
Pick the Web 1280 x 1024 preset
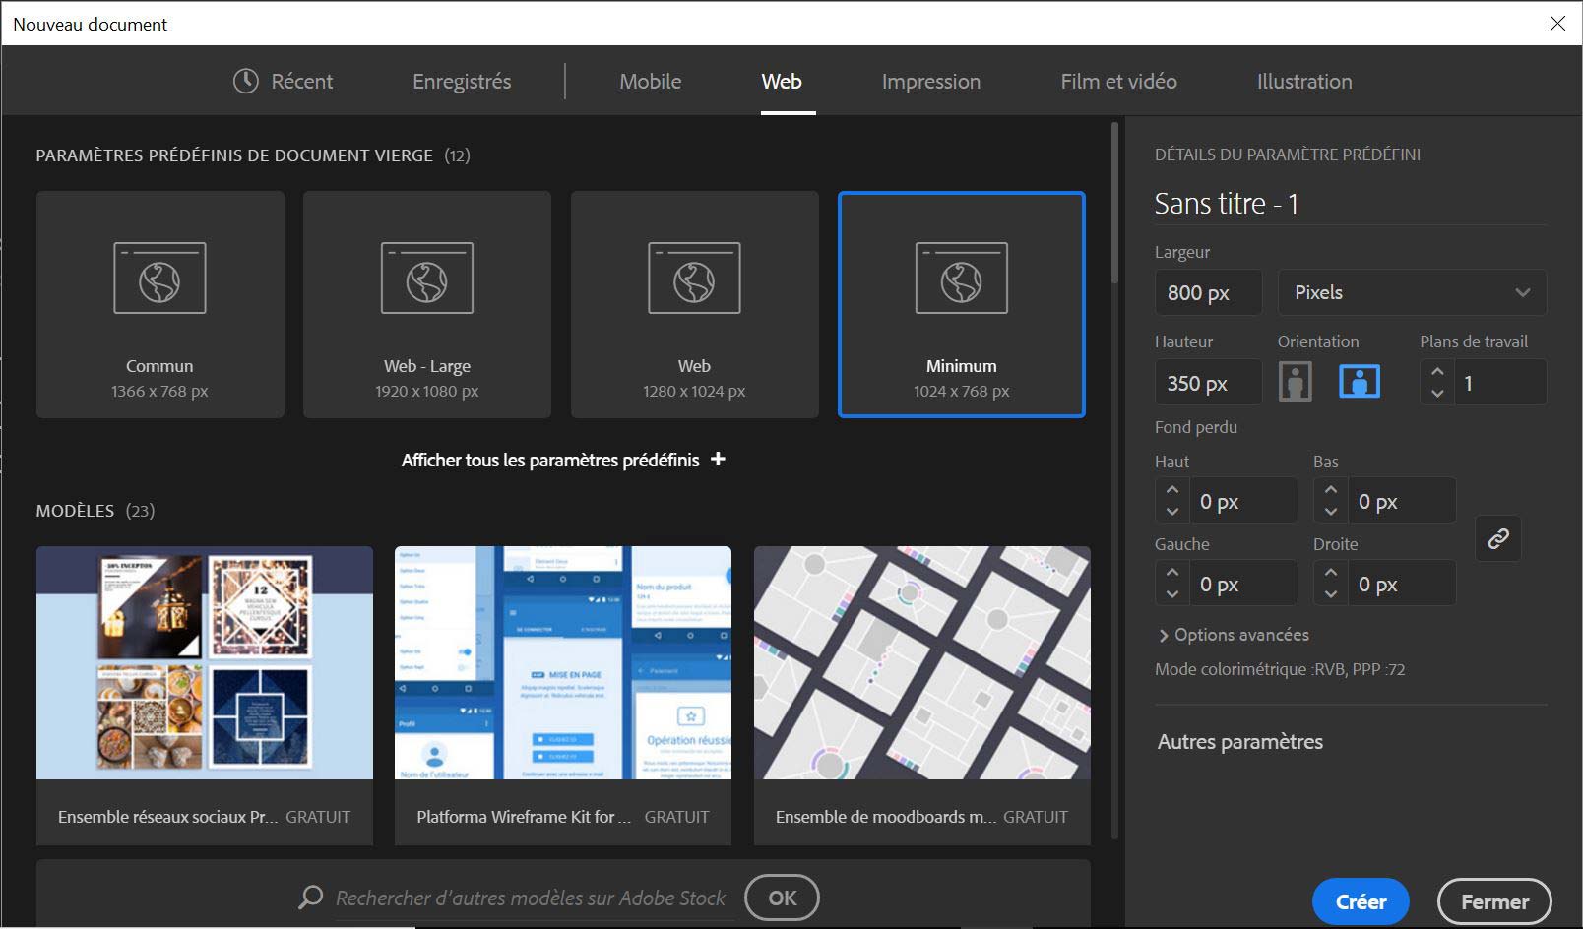tap(694, 304)
